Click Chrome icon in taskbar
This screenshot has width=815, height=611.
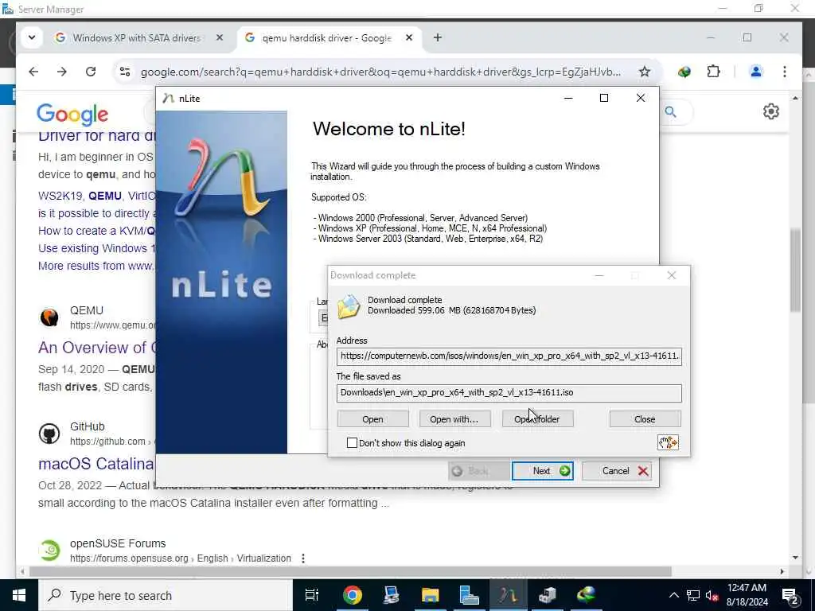click(352, 595)
